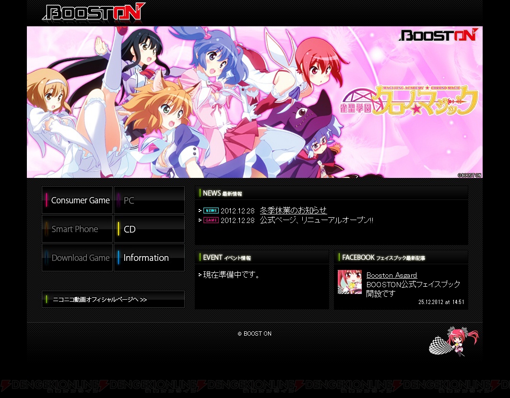Click the FACEBOOK section header
510x398 pixels.
401,258
